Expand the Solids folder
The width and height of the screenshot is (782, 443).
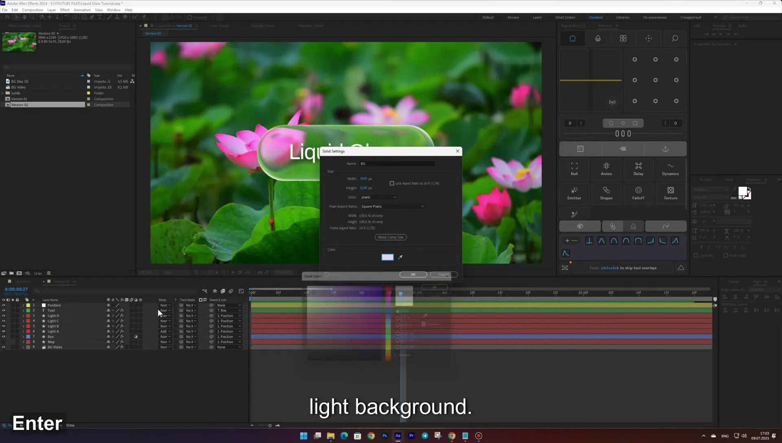(x=2, y=93)
